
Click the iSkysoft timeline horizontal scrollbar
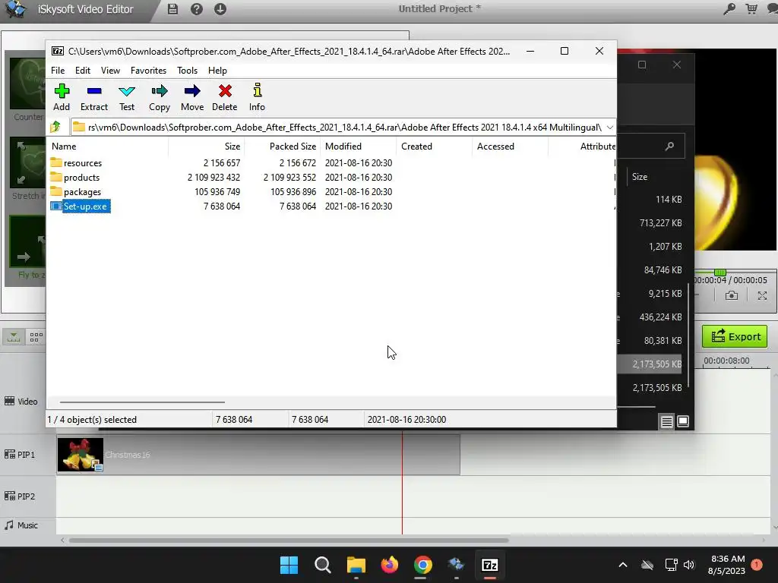point(289,540)
